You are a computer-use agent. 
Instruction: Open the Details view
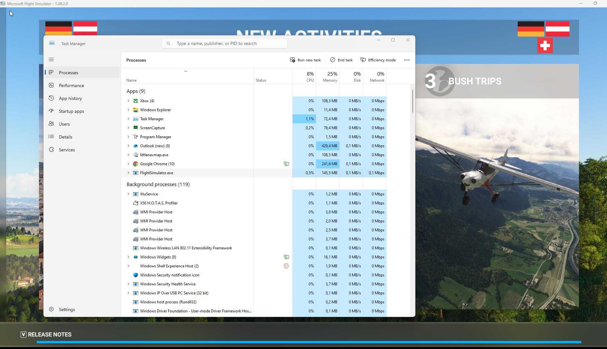coord(66,137)
